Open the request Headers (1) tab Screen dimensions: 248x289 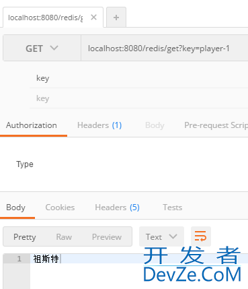coord(99,125)
